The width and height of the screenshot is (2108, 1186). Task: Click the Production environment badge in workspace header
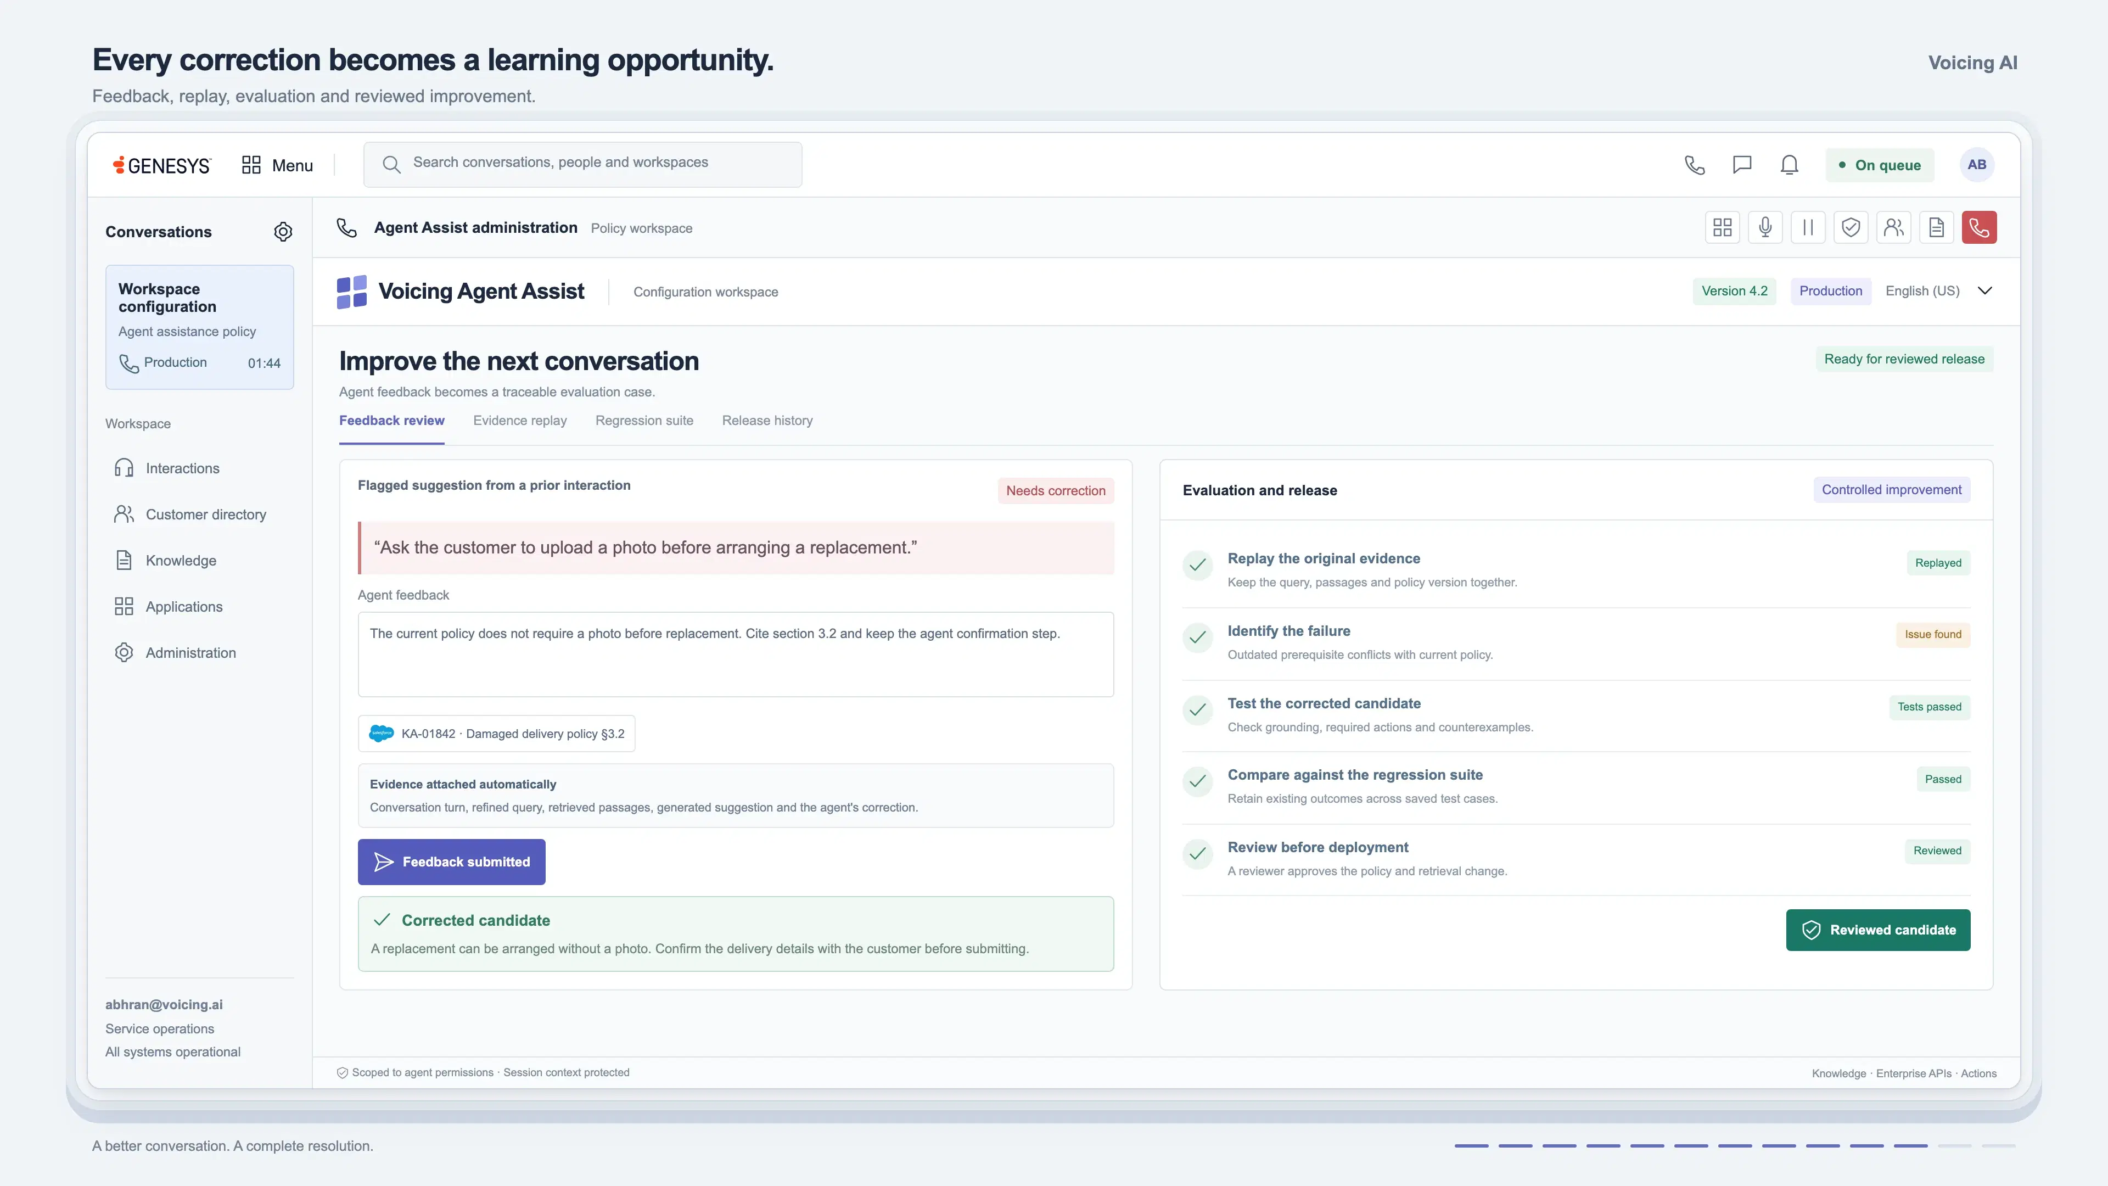pos(1831,290)
